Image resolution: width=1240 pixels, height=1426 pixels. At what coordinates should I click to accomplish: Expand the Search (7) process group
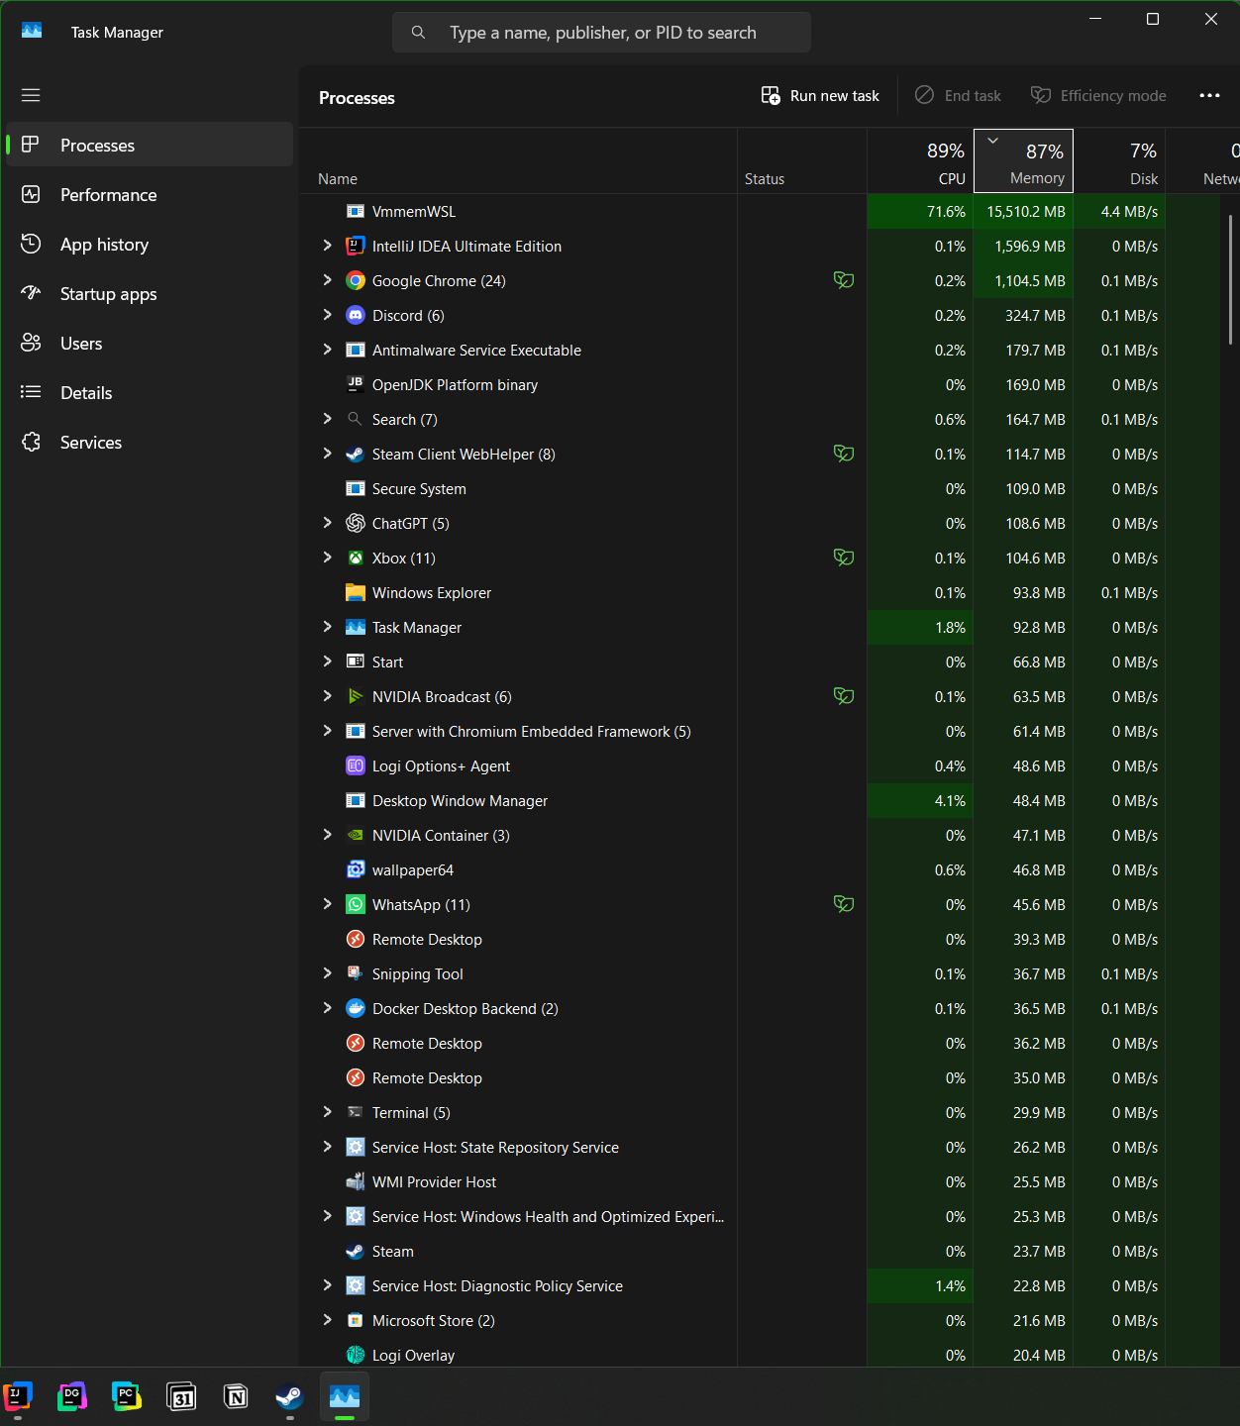point(327,418)
